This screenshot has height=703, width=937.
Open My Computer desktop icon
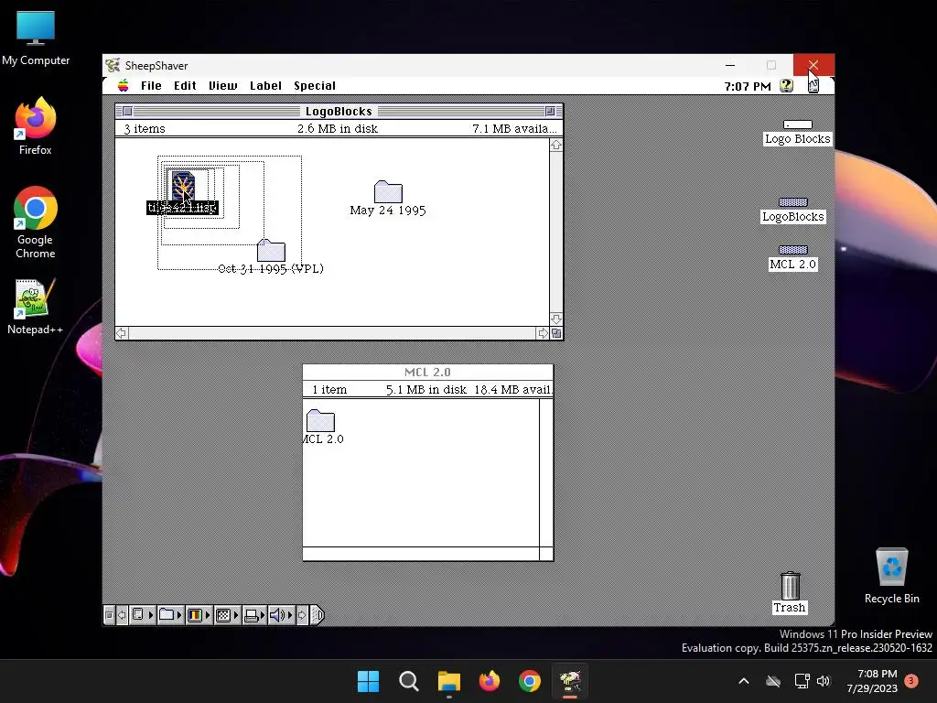pyautogui.click(x=36, y=38)
